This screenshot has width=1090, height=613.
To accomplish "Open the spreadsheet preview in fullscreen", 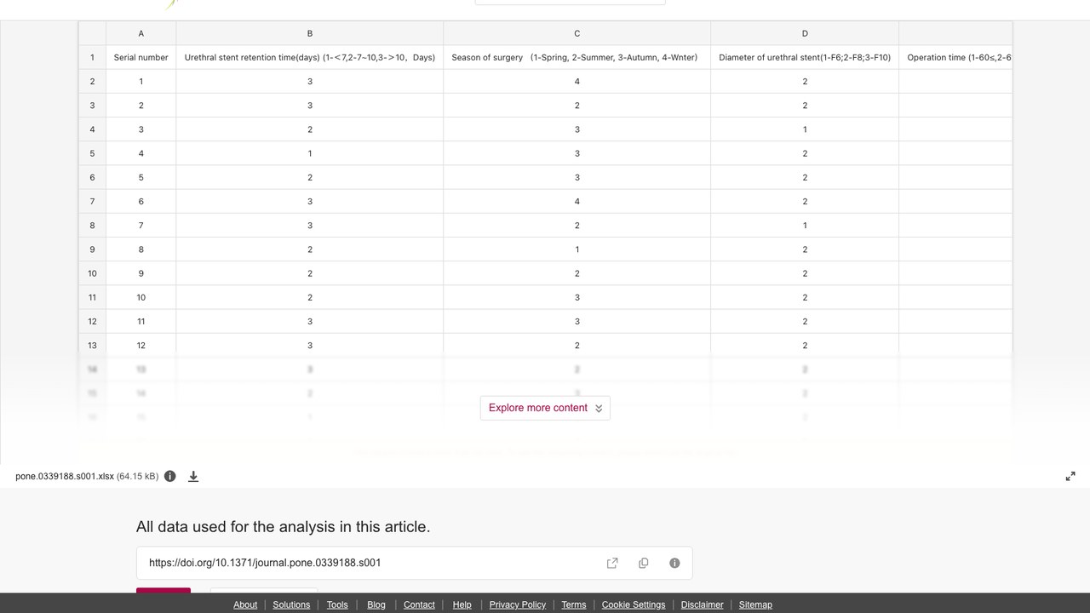I will click(x=1070, y=477).
